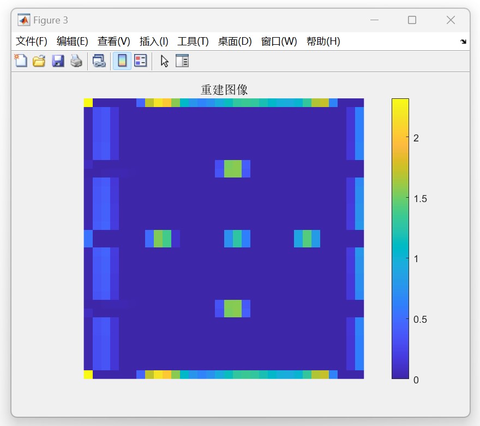480x426 pixels.
Task: Close the Figure 3 window
Action: pyautogui.click(x=451, y=20)
